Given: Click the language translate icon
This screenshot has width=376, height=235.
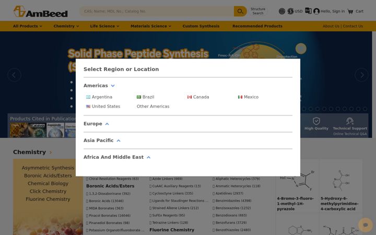Looking at the screenshot, I should pyautogui.click(x=308, y=11).
